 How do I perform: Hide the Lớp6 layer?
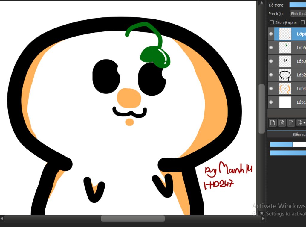[271, 34]
